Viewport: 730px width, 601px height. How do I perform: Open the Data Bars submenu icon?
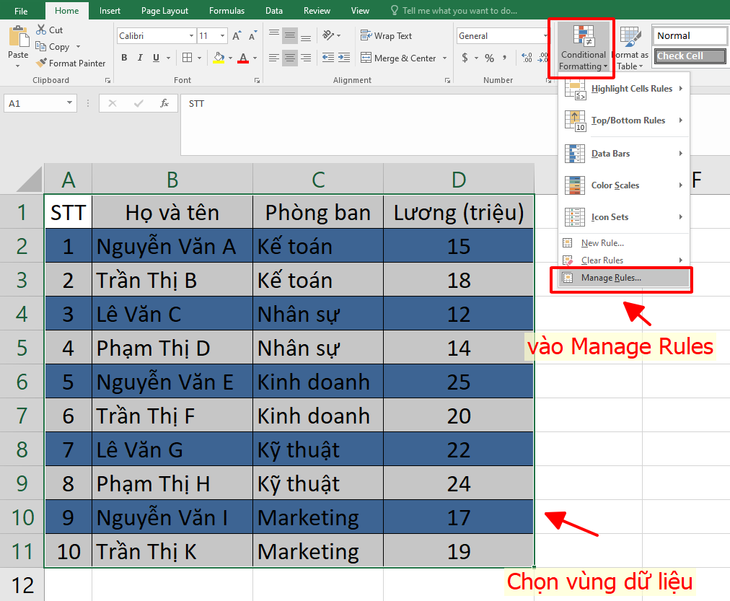(574, 153)
